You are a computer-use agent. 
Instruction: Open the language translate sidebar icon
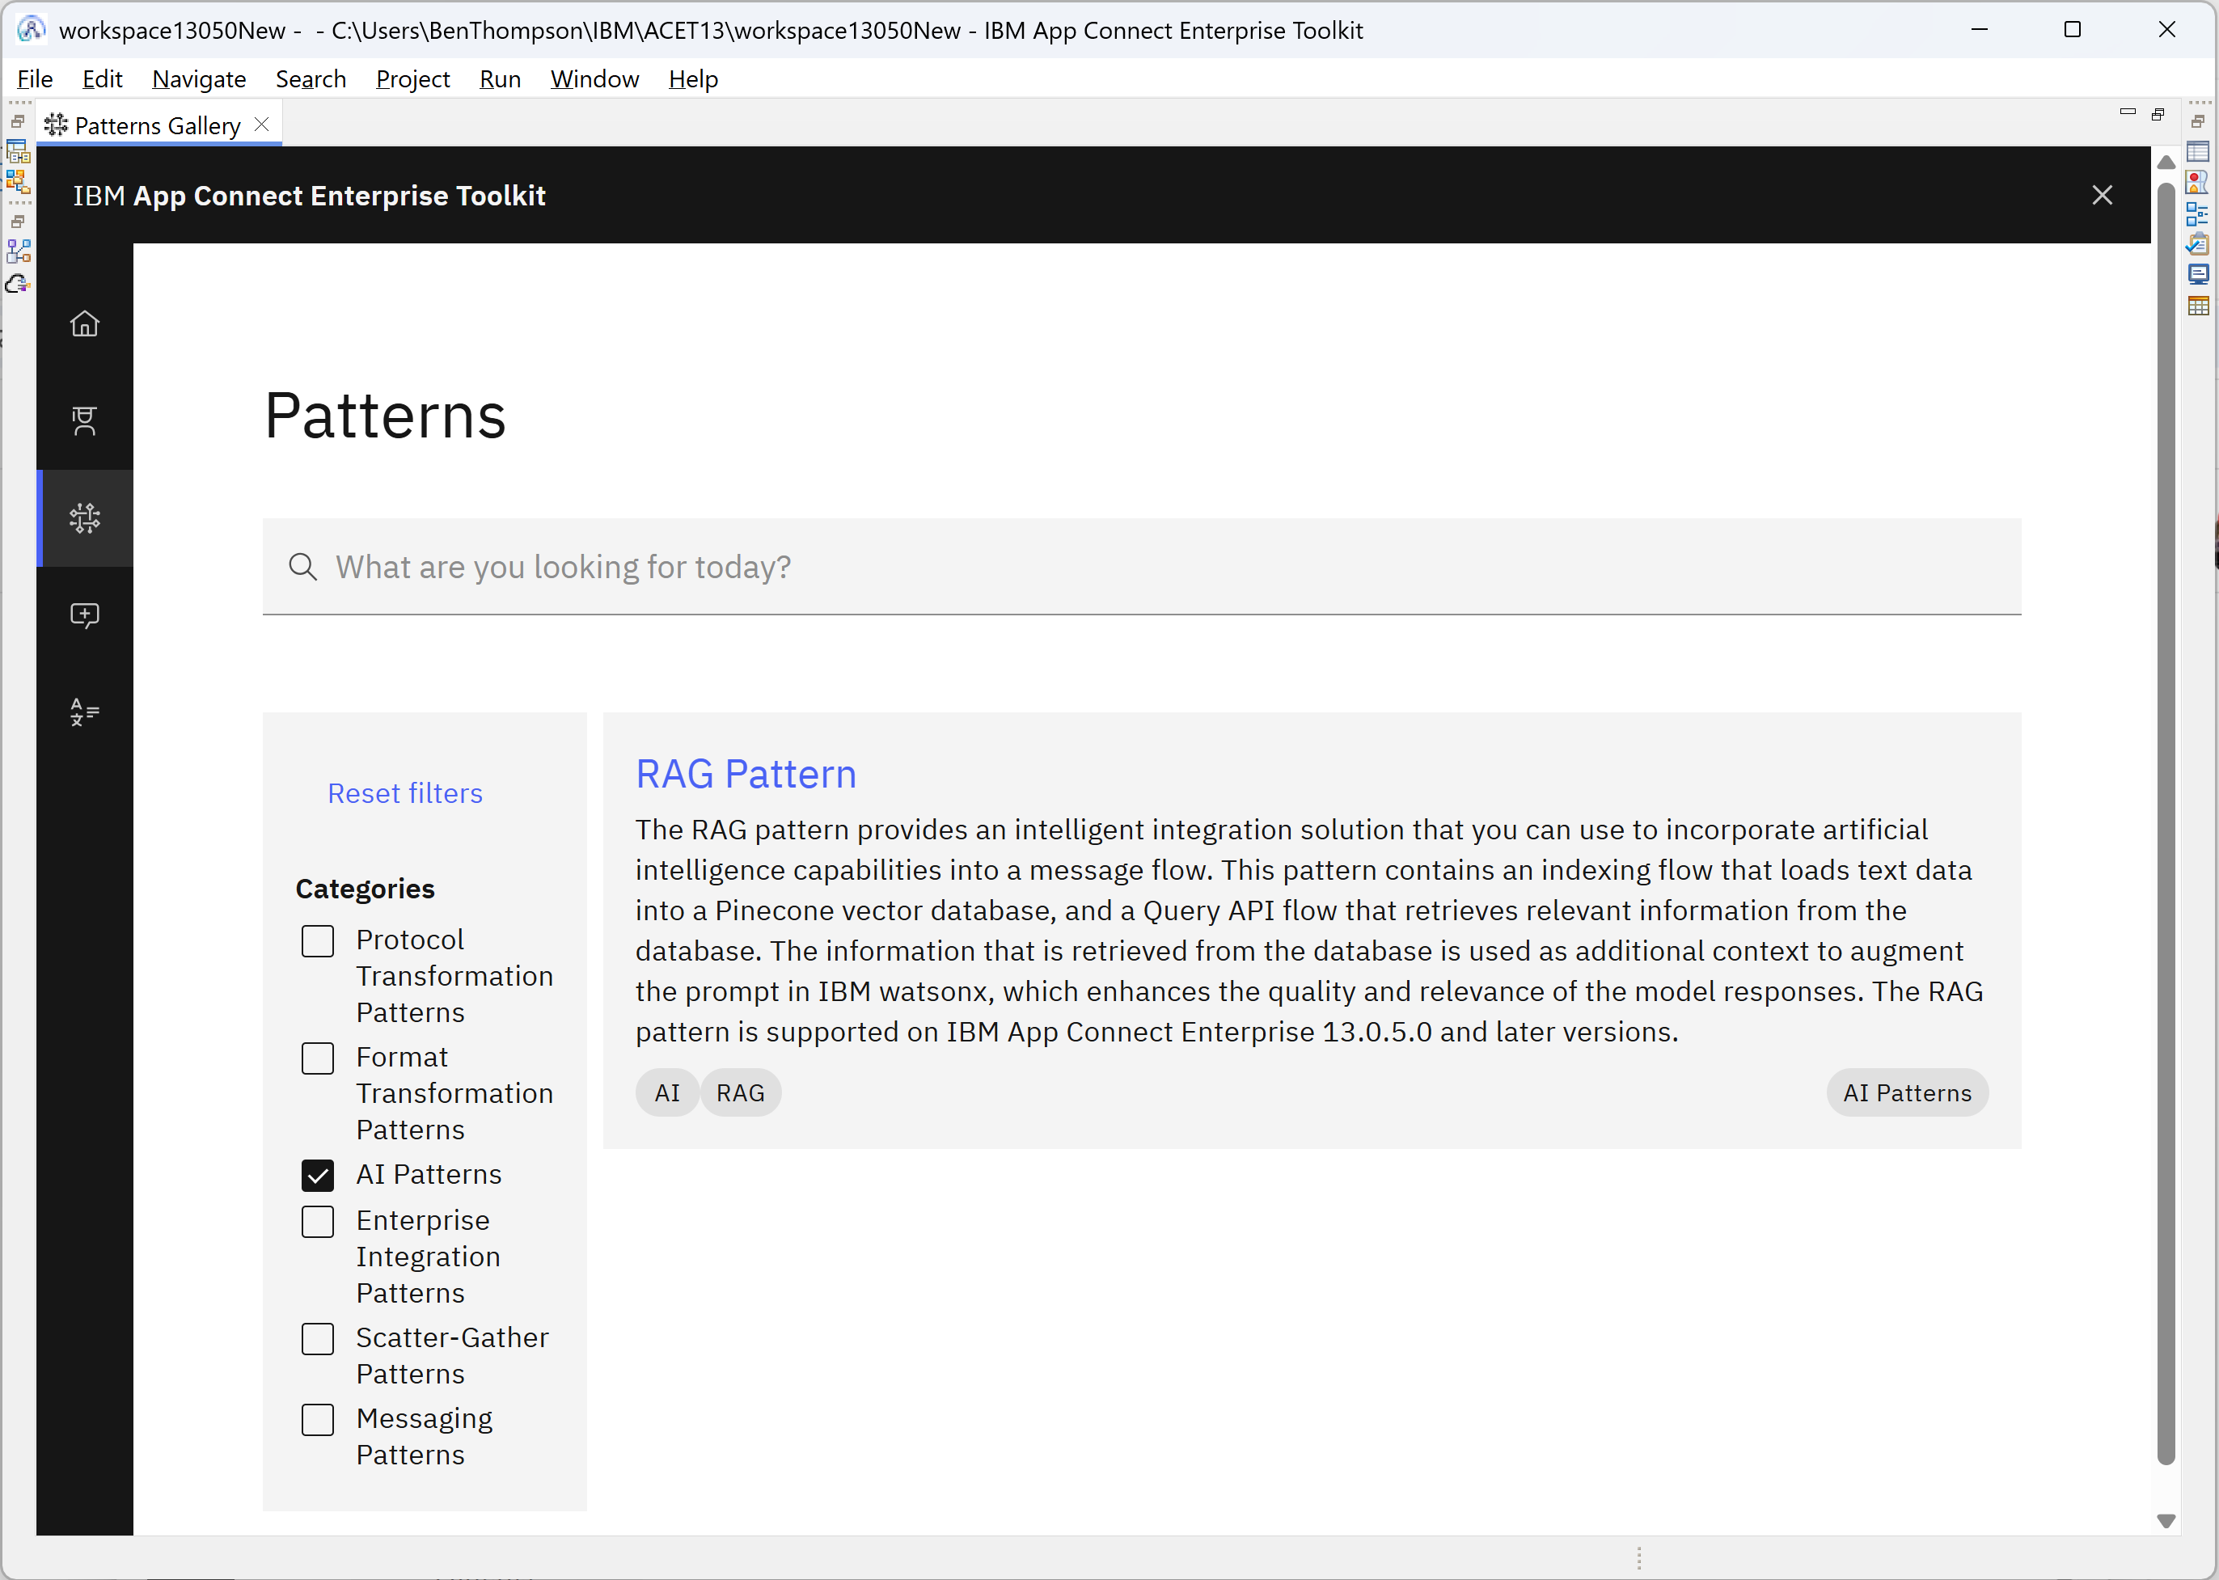85,712
